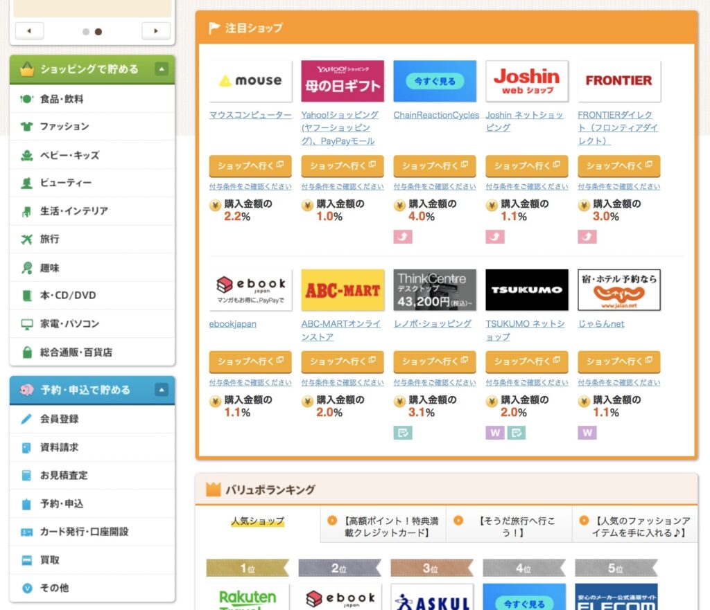
Task: Click the 本・CD/DVD book icon
Action: tap(27, 296)
